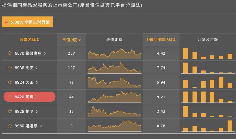Select one-month gain 9.21
Screen dimensions: 236x139
[161, 97]
